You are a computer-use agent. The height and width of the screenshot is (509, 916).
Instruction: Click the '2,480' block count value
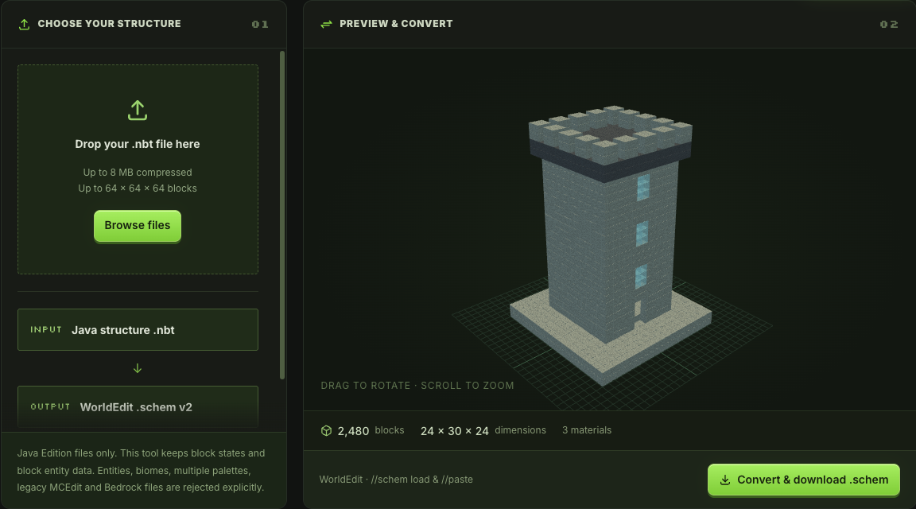pos(353,431)
